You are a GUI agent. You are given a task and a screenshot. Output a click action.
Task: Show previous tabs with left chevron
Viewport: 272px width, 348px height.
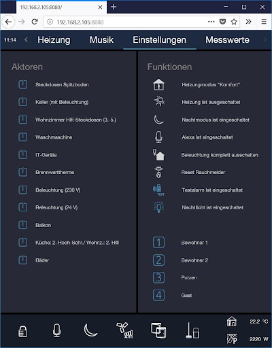26,40
